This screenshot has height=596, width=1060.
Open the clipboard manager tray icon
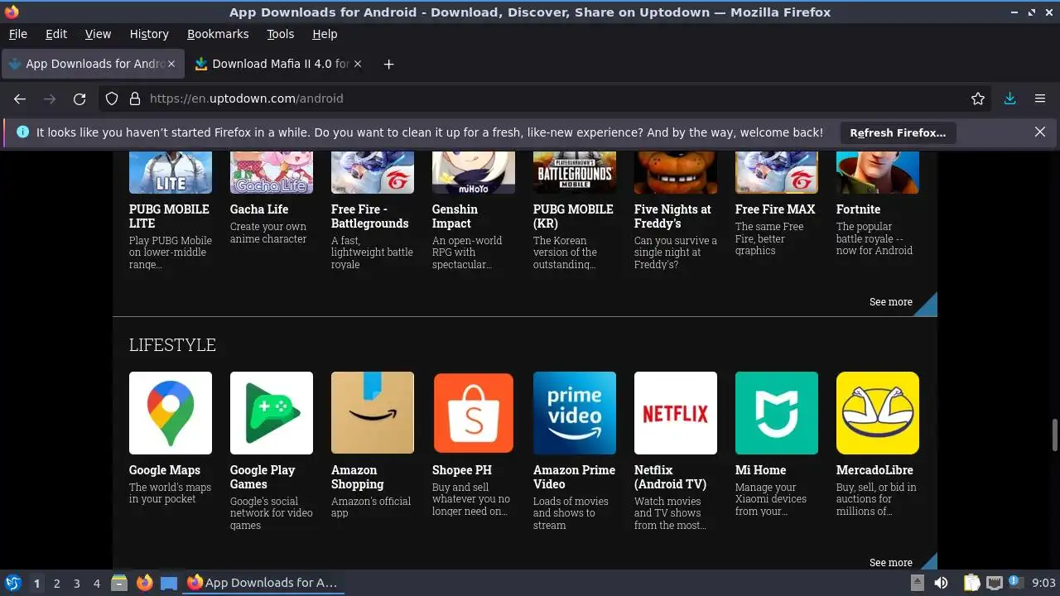(971, 583)
